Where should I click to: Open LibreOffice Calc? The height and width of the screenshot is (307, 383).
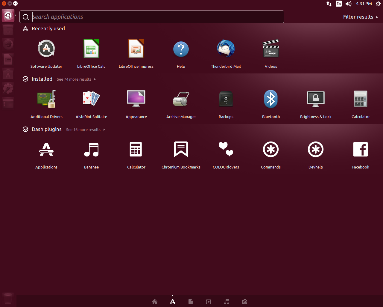pos(91,53)
